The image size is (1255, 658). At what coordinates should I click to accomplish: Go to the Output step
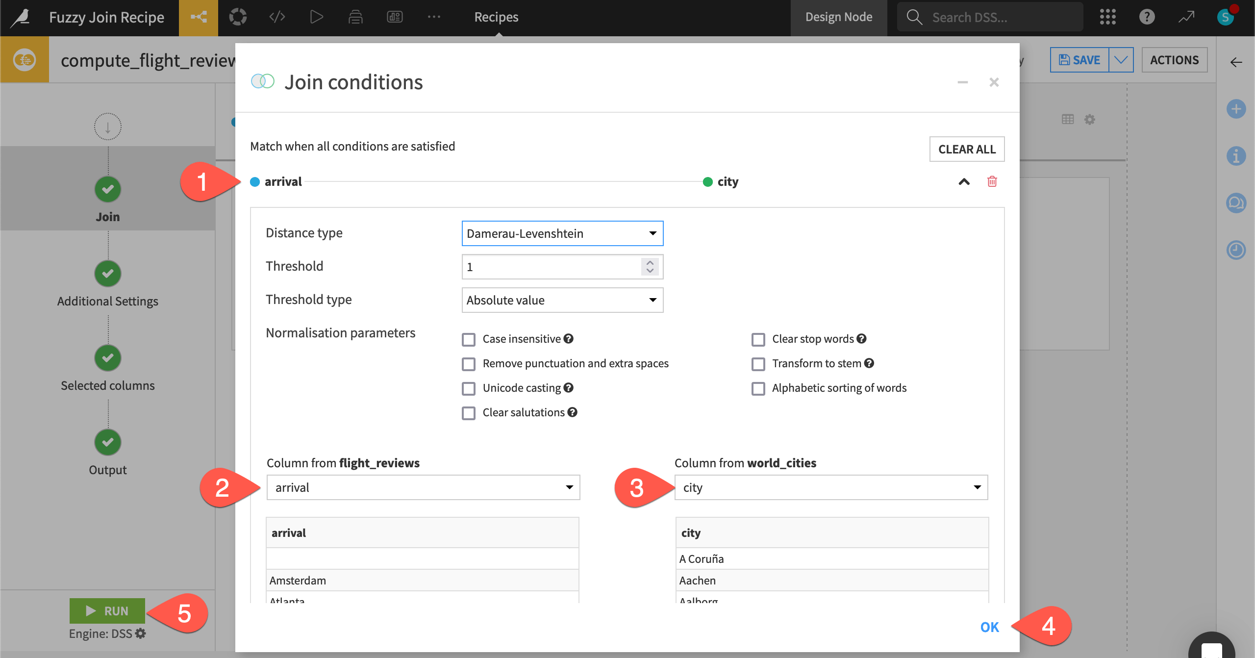tap(108, 442)
